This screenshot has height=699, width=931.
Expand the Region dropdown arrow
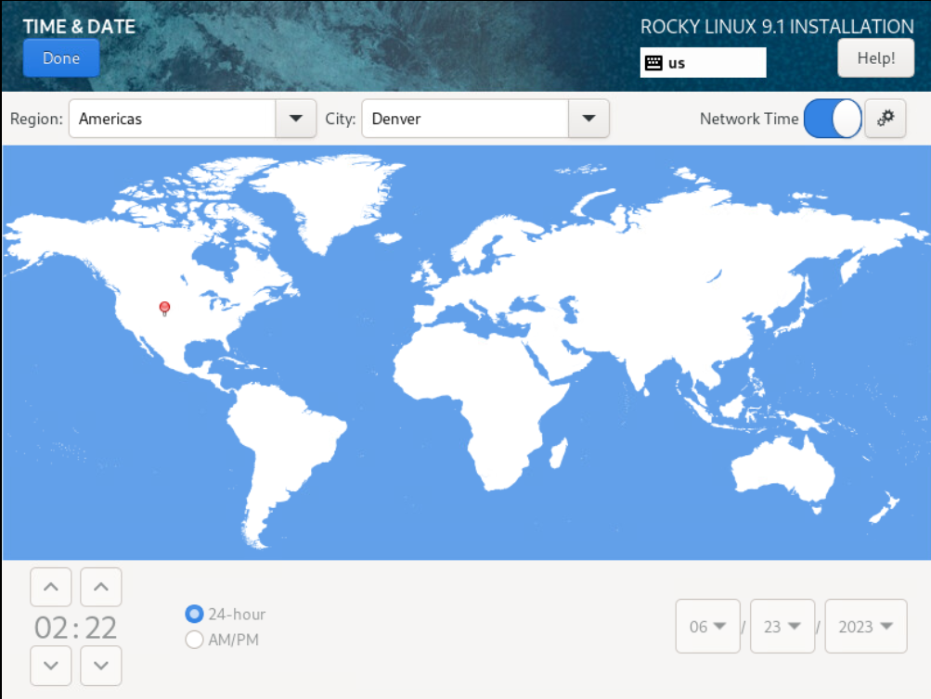pos(296,119)
